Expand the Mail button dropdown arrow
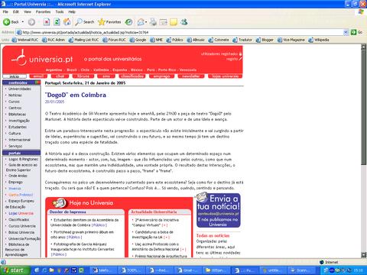367x275 pixels. click(x=146, y=22)
